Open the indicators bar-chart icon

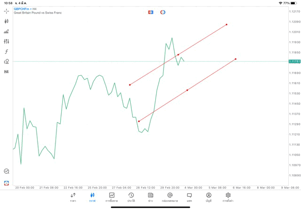(6, 31)
